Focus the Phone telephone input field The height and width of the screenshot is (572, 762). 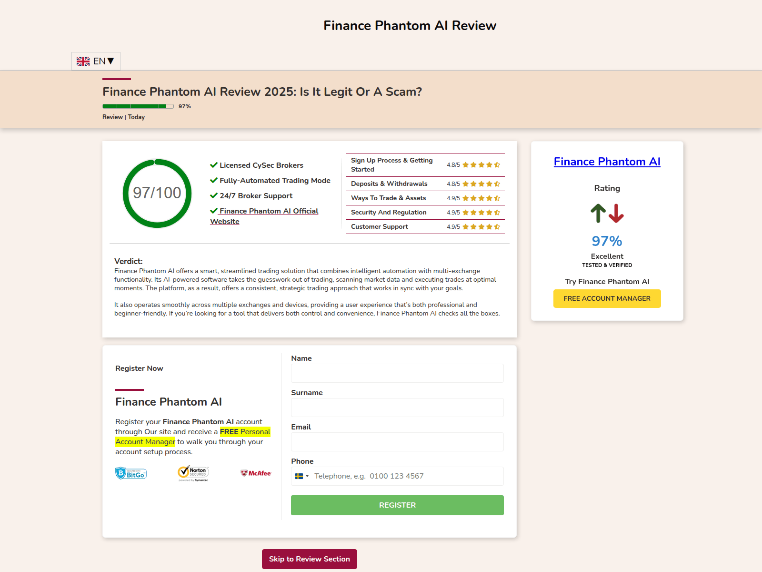pyautogui.click(x=397, y=476)
